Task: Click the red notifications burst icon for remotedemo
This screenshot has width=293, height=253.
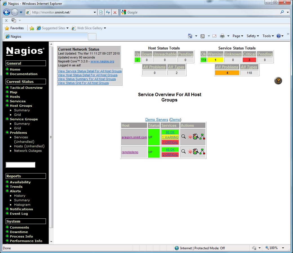Action: [x=190, y=152]
